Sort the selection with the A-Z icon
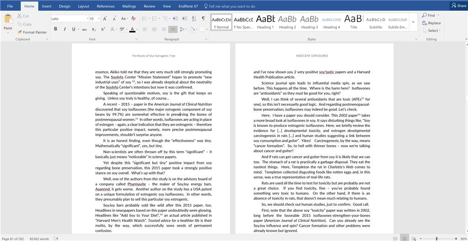 coord(194,19)
